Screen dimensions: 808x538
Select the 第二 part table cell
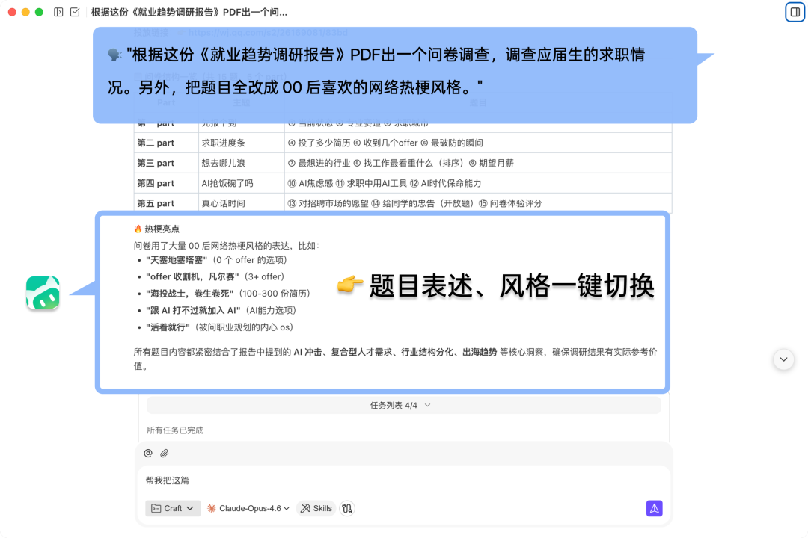(166, 143)
